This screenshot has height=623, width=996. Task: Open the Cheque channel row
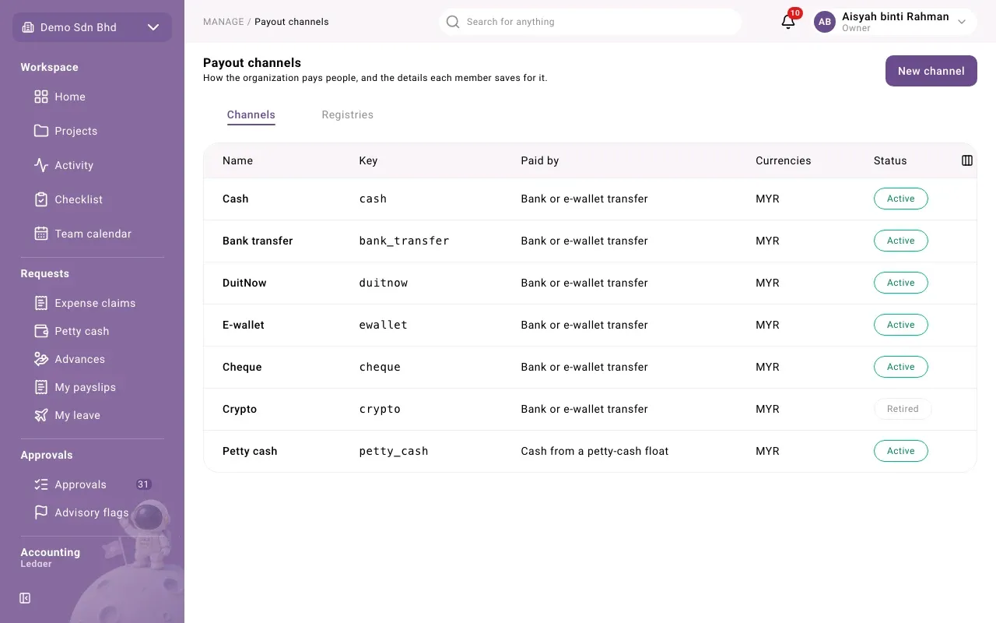pos(590,367)
